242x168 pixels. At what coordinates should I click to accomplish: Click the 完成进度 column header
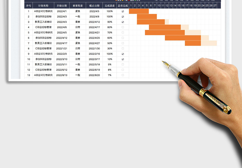coord(110,5)
